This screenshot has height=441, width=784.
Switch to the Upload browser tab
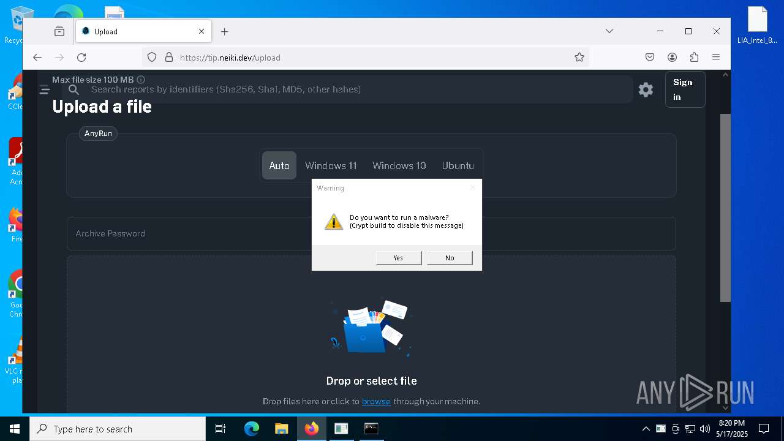click(x=143, y=31)
